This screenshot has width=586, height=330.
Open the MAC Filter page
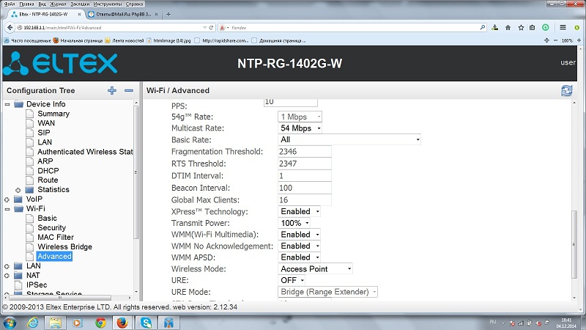[x=56, y=237]
